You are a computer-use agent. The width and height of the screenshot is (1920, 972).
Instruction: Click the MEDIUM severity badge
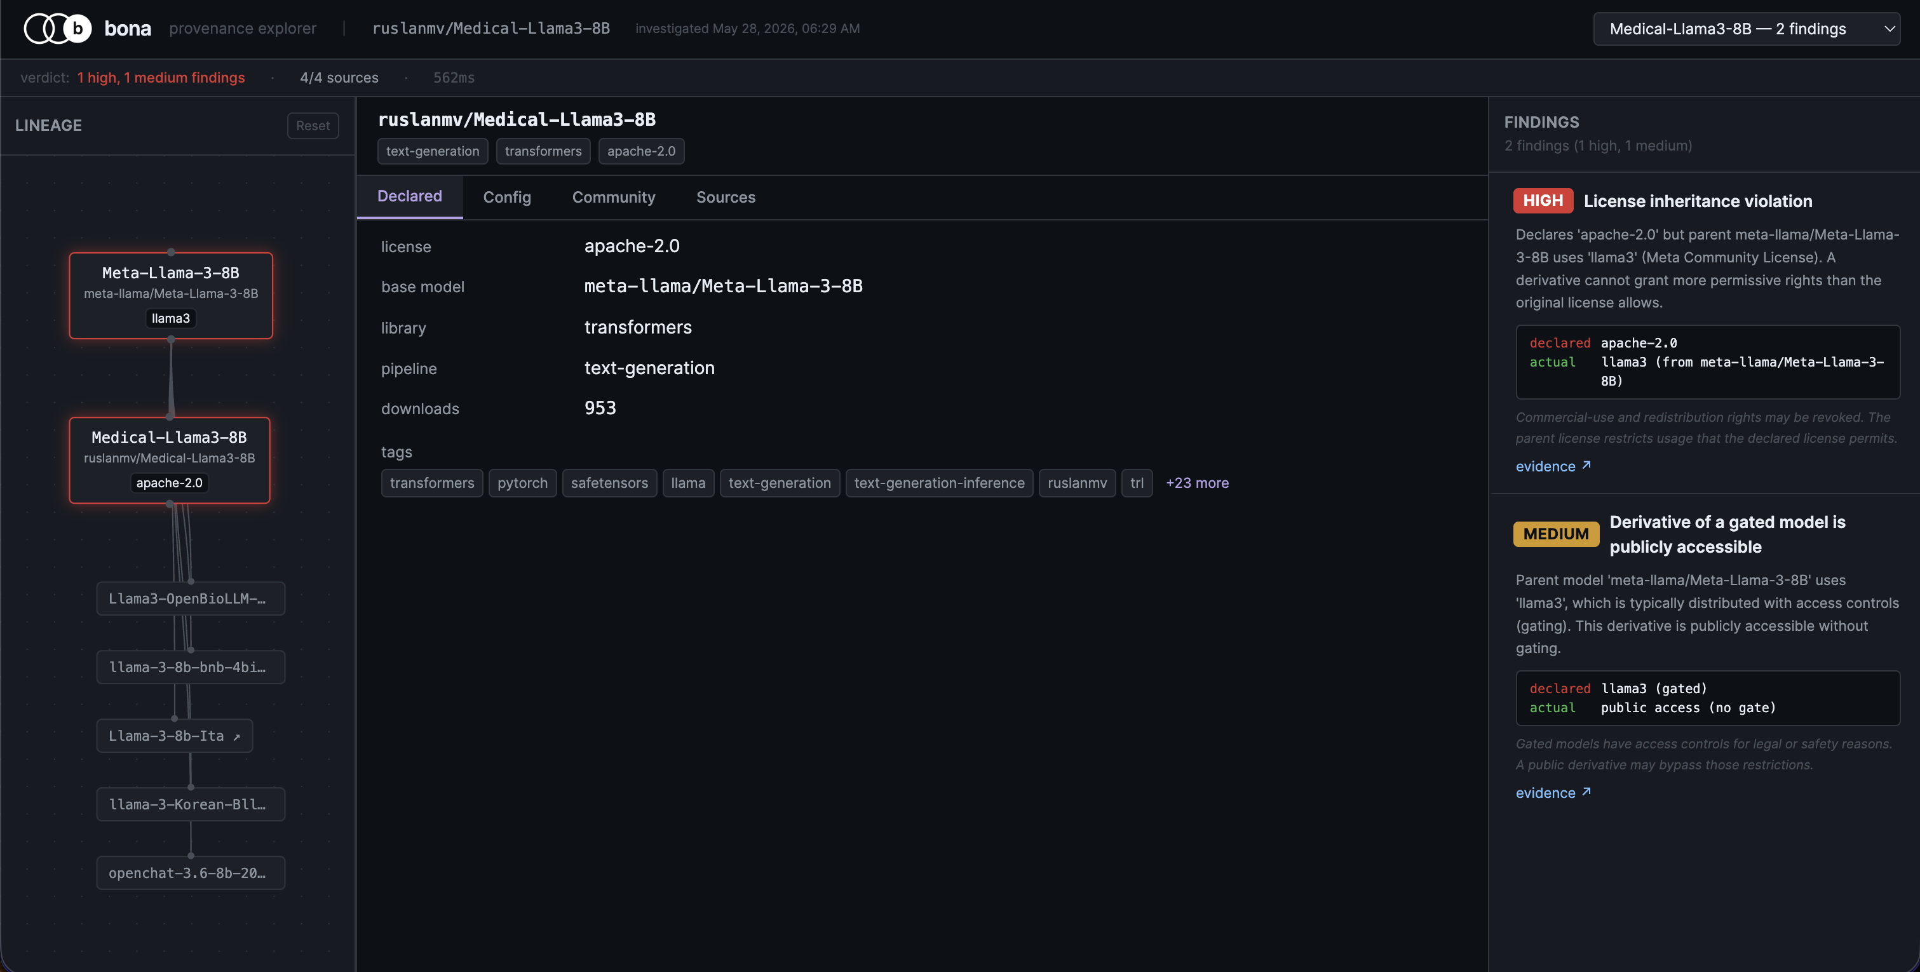[1557, 534]
